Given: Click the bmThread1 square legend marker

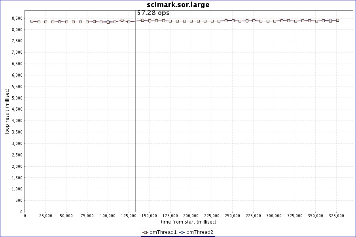Looking at the screenshot, I should pyautogui.click(x=145, y=232).
